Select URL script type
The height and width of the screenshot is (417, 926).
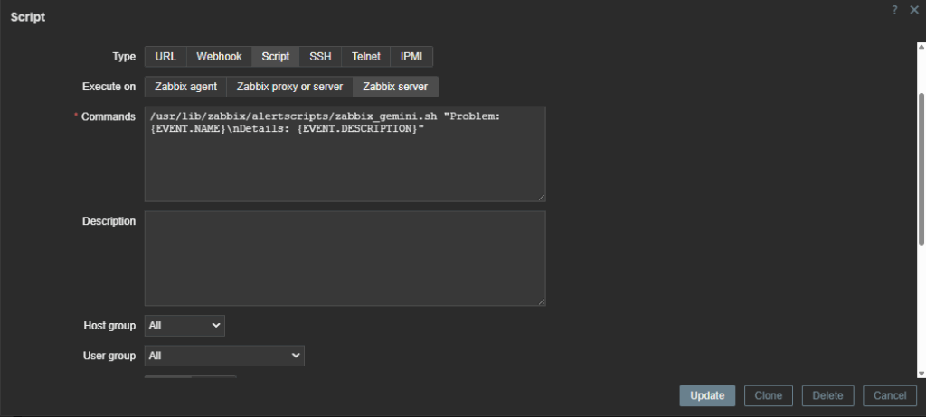[165, 56]
